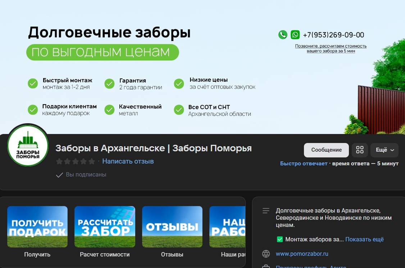Open the Заборы Поморья community avatar

click(28, 146)
